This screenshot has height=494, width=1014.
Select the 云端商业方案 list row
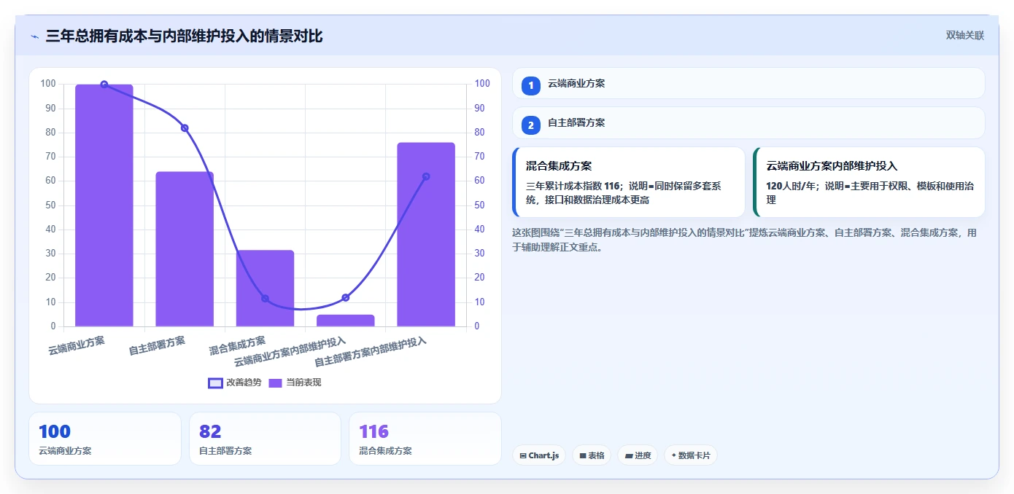[x=748, y=83]
